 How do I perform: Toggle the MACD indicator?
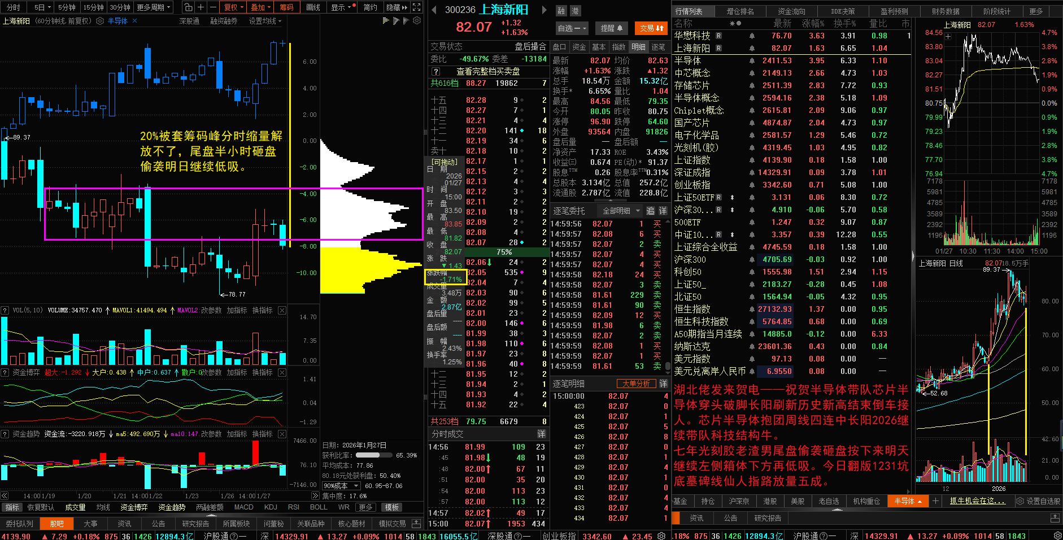pyautogui.click(x=243, y=507)
